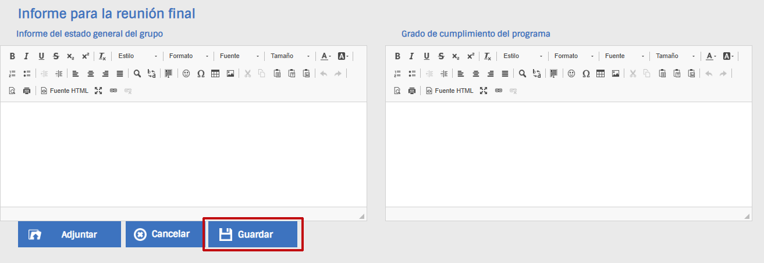Viewport: 764px width, 263px height.
Task: Increase indent in the left editor
Action: point(58,74)
